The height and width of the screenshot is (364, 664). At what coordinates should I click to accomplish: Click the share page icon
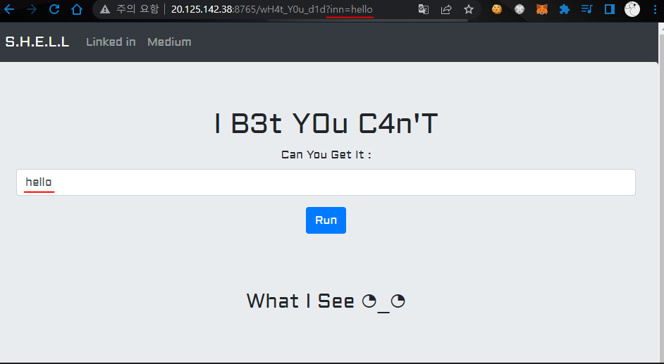(x=446, y=9)
